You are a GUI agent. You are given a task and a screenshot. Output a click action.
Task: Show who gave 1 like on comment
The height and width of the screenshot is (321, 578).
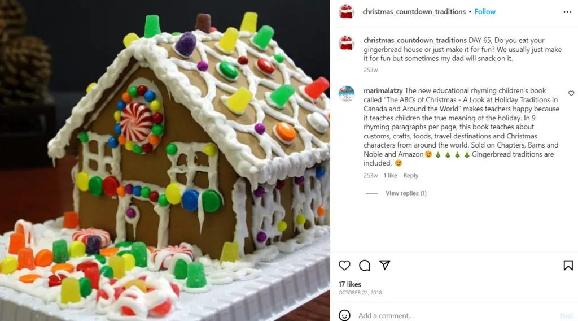click(x=390, y=175)
